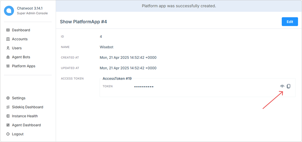Select Platform Apps in sidebar
Viewport: 302px width, 142px height.
click(24, 66)
